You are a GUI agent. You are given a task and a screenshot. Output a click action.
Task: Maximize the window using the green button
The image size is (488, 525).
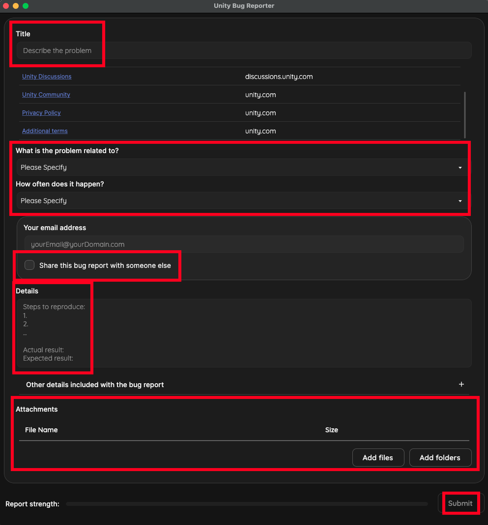coord(26,6)
